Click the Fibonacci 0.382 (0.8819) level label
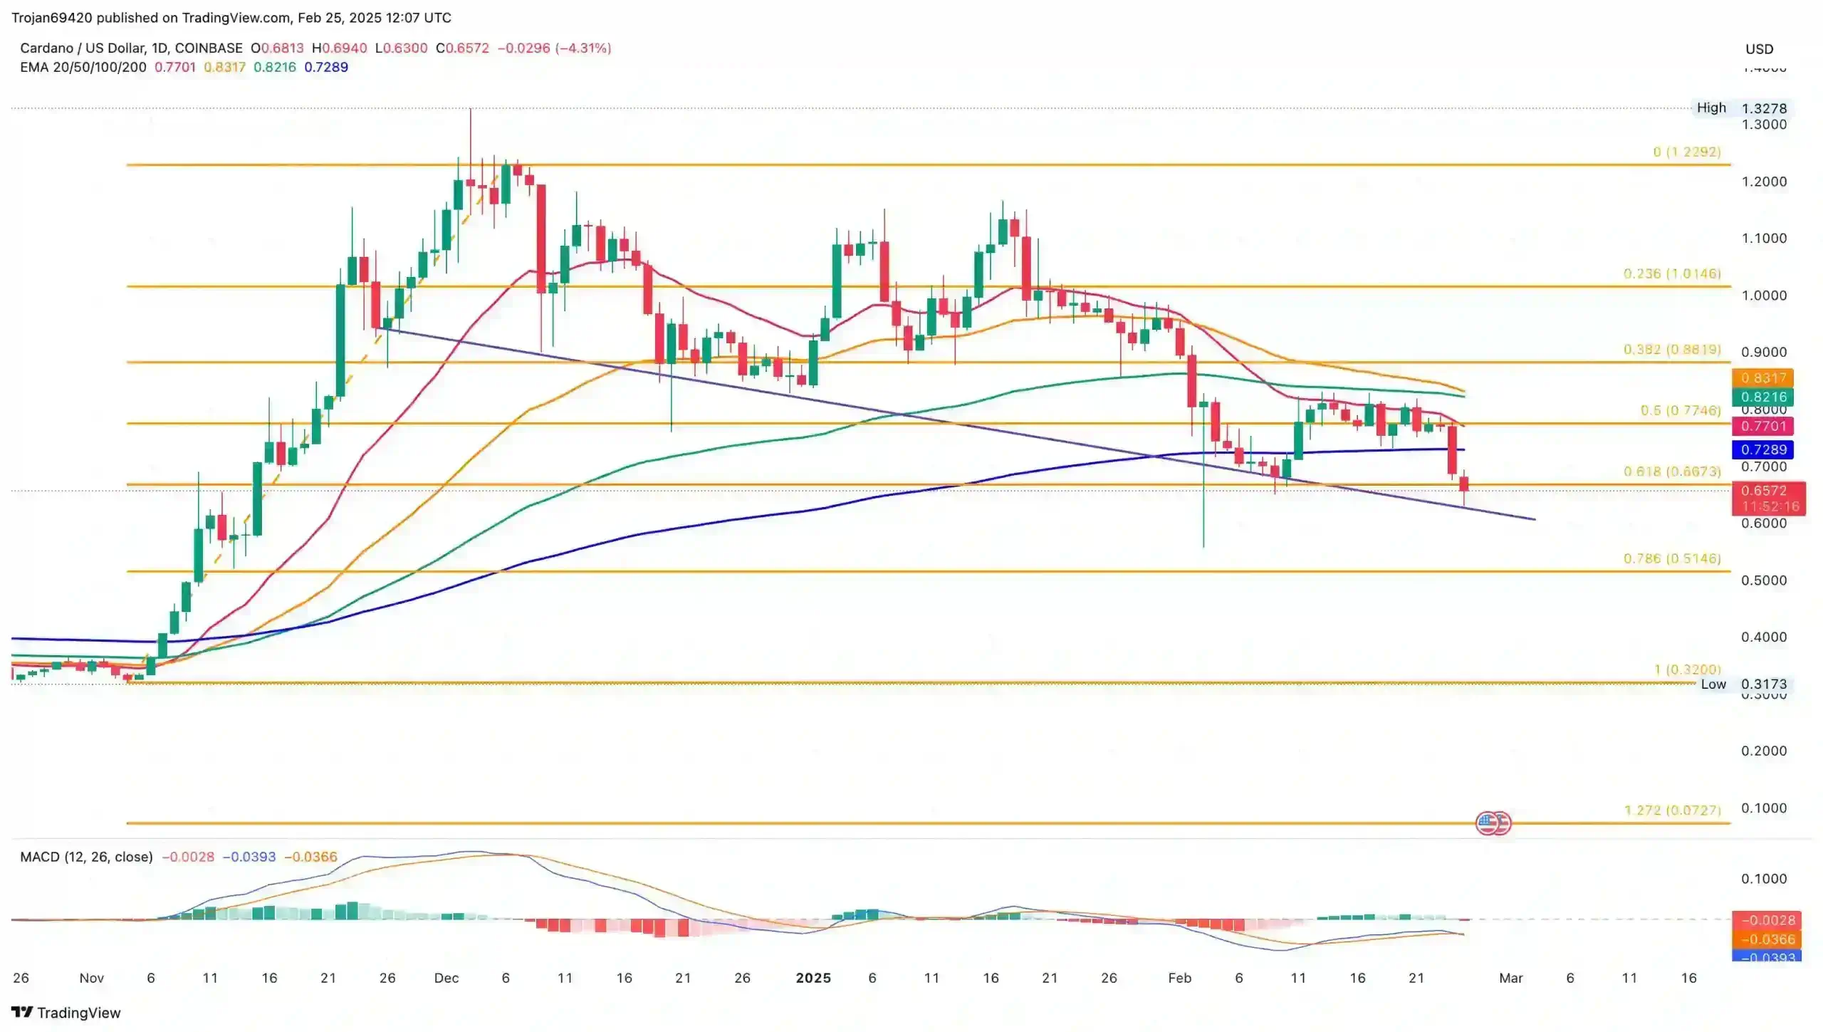 (x=1671, y=349)
